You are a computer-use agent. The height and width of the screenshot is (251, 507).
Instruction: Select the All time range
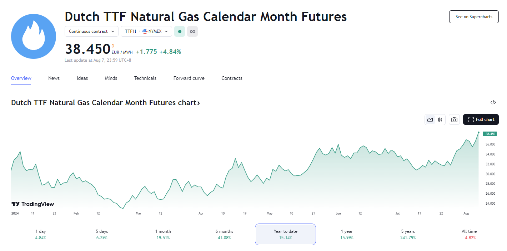pyautogui.click(x=469, y=234)
